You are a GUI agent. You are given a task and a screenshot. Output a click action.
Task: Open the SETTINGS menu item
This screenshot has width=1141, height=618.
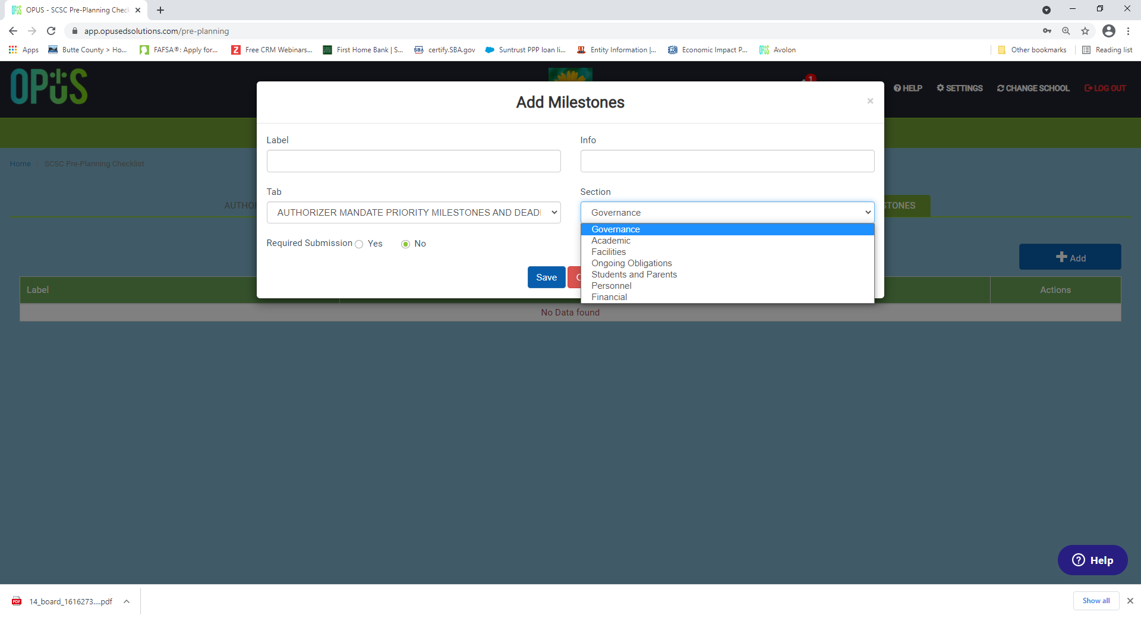pyautogui.click(x=960, y=88)
